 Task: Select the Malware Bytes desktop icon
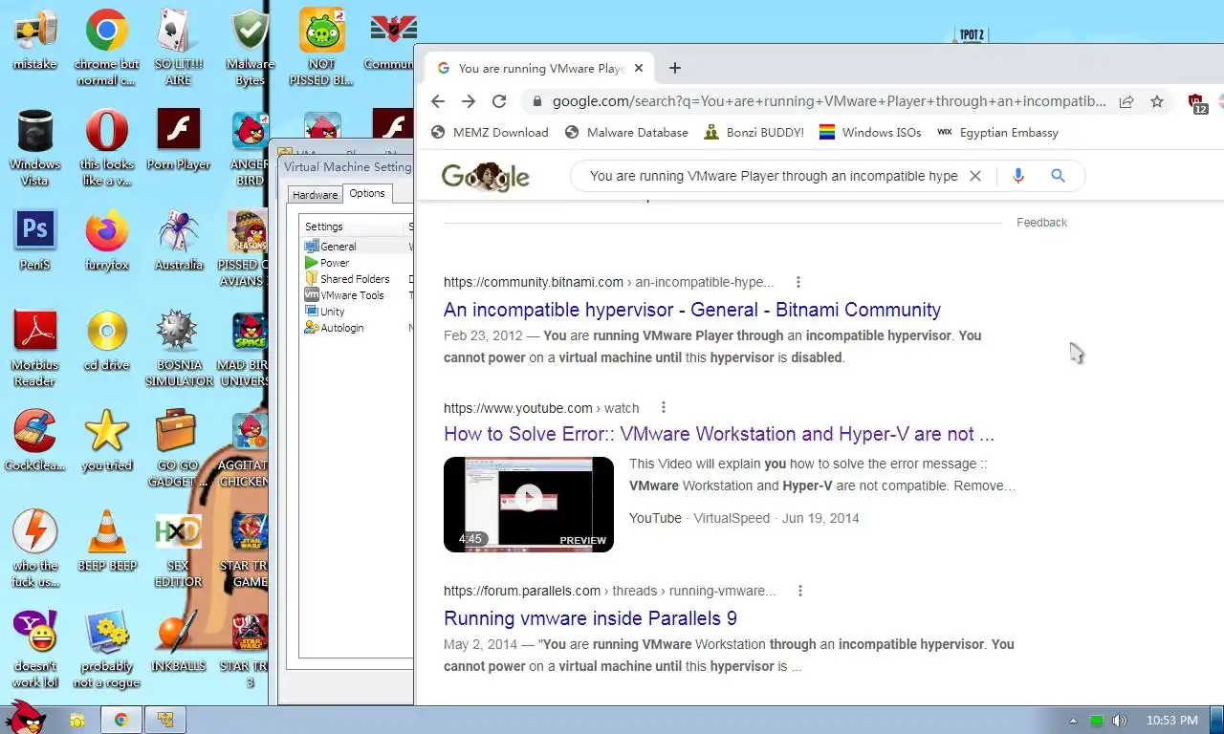[251, 48]
